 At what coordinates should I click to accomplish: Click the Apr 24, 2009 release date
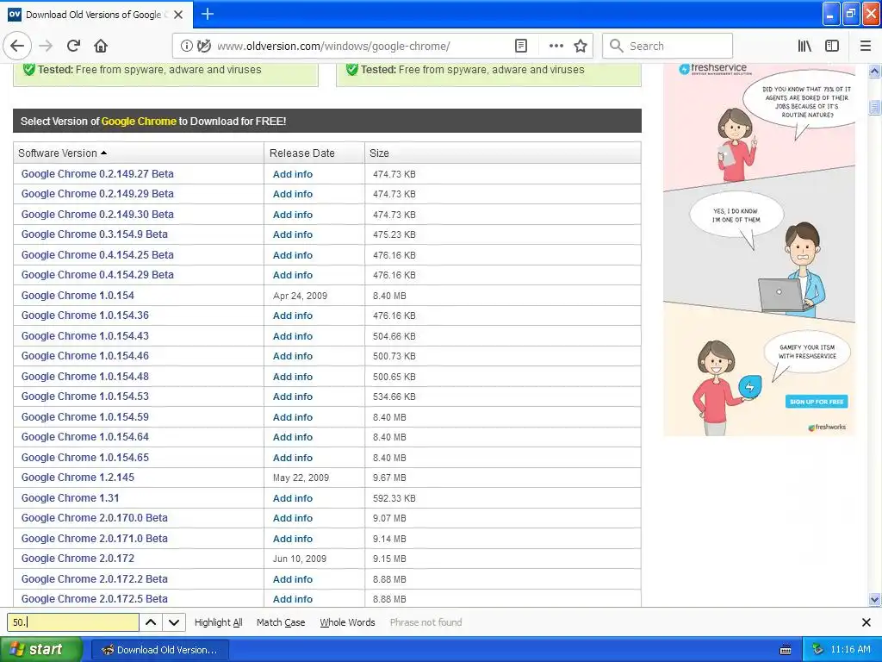pyautogui.click(x=300, y=296)
